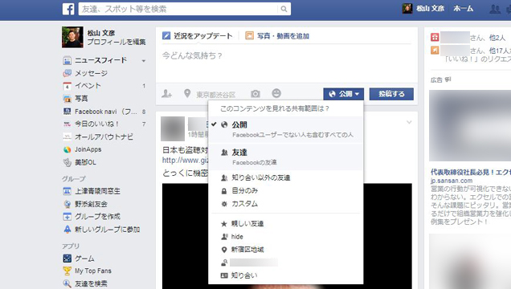The height and width of the screenshot is (289, 511).
Task: Click the jp.sansan.com ad link
Action: pyautogui.click(x=452, y=181)
